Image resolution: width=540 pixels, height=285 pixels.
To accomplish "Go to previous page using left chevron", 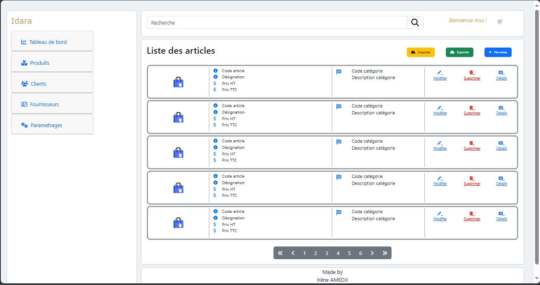I will tap(293, 253).
